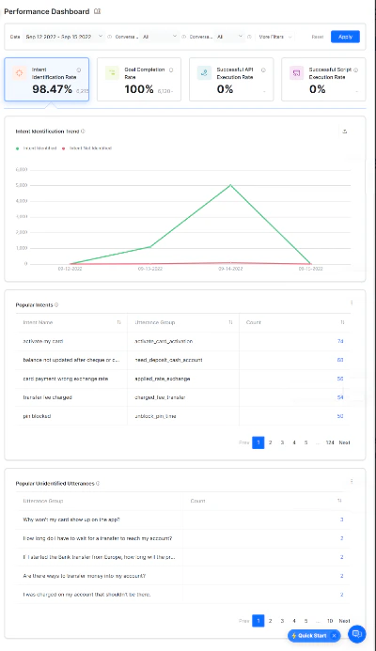This screenshot has width=376, height=651.
Task: Select the Successful Script Execution Rate card
Action: [323, 79]
